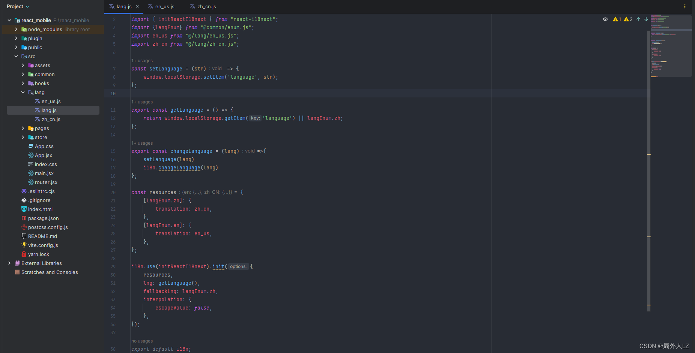Open the editor settings kebab menu
The height and width of the screenshot is (353, 695).
pos(685,6)
